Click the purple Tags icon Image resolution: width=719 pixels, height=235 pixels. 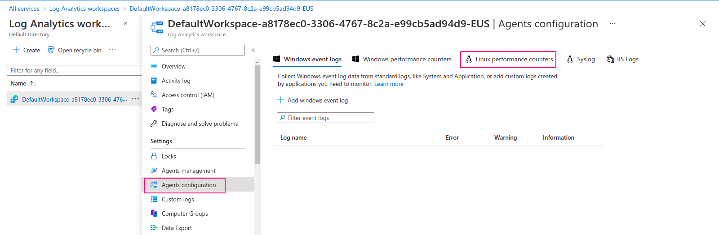[154, 109]
